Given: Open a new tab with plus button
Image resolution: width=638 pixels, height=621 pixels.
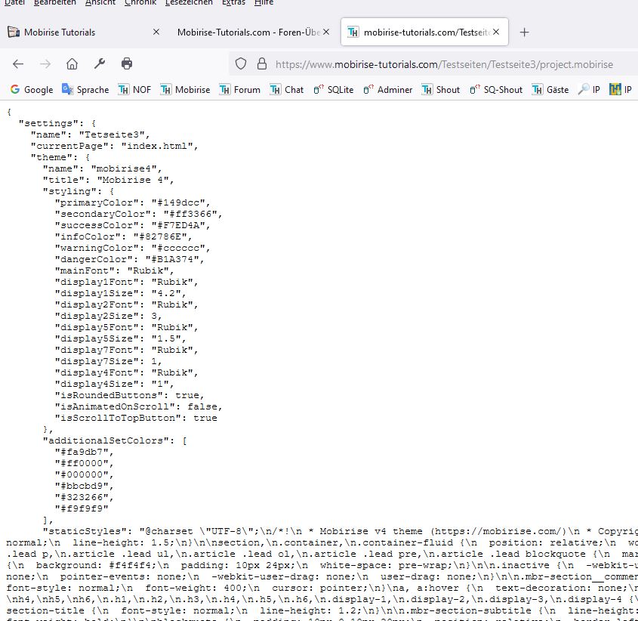Looking at the screenshot, I should pyautogui.click(x=525, y=32).
